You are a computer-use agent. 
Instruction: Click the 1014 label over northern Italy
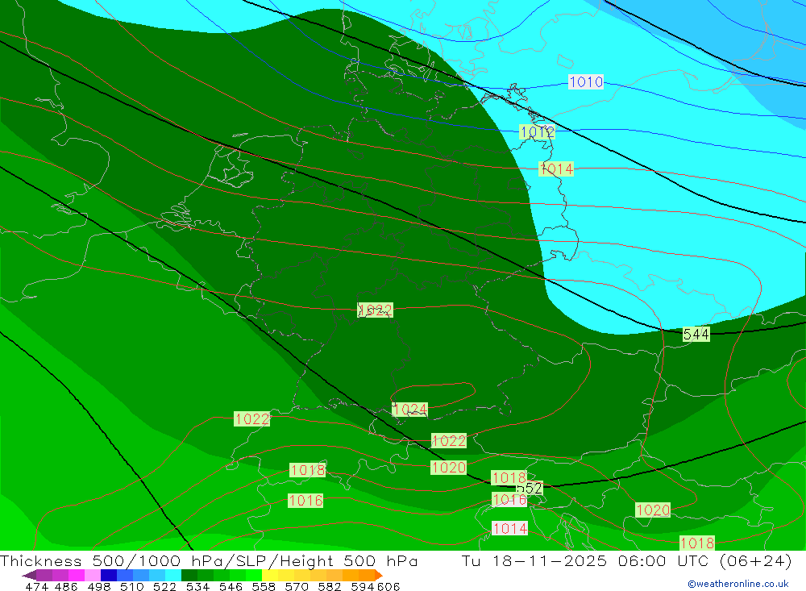point(510,528)
